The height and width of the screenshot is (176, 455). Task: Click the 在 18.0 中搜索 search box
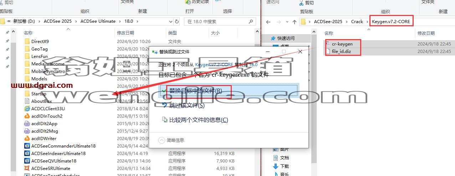[216, 21]
